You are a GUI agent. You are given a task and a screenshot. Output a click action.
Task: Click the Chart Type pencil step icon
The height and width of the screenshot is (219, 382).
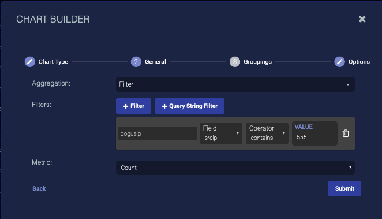point(30,62)
